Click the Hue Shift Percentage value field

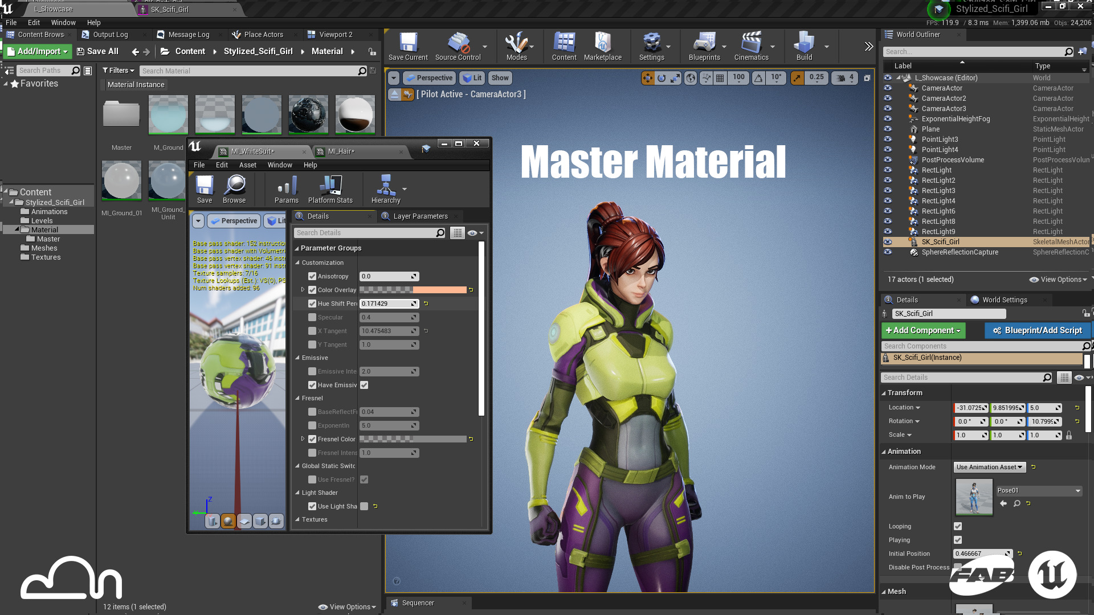(389, 304)
